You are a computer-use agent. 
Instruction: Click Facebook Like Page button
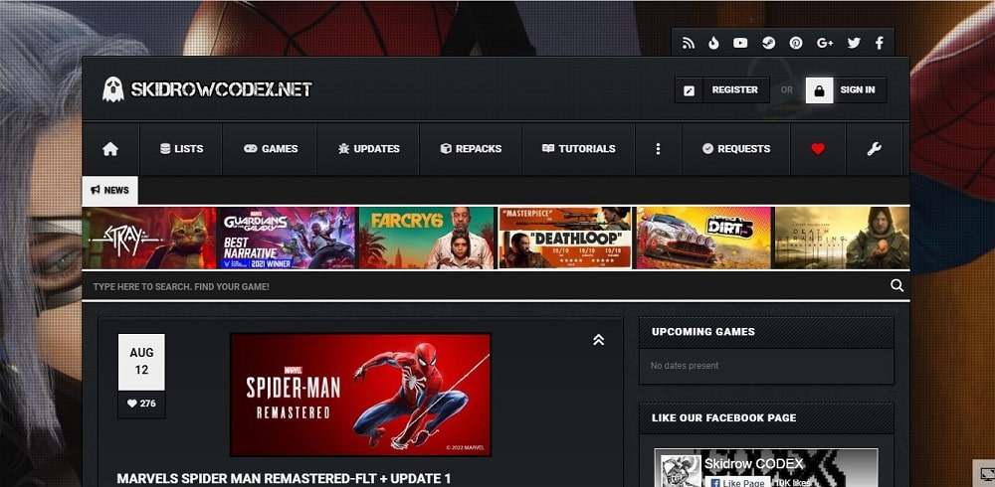click(x=737, y=483)
